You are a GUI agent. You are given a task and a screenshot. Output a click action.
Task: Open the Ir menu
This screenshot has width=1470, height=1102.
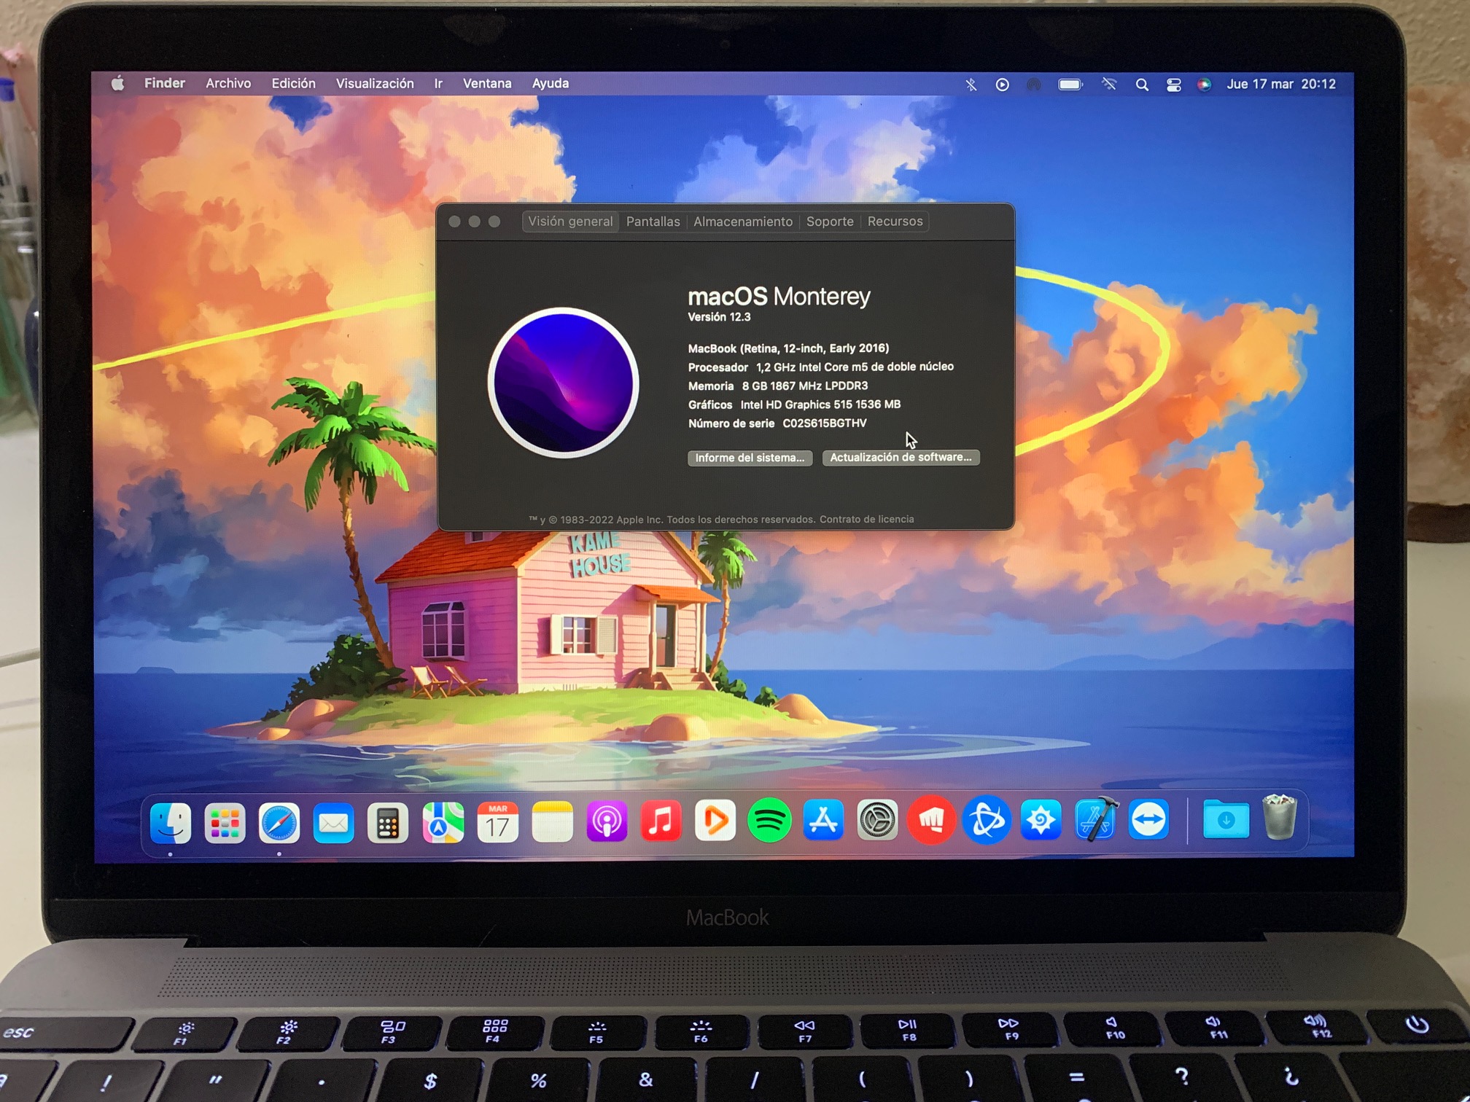[x=438, y=84]
